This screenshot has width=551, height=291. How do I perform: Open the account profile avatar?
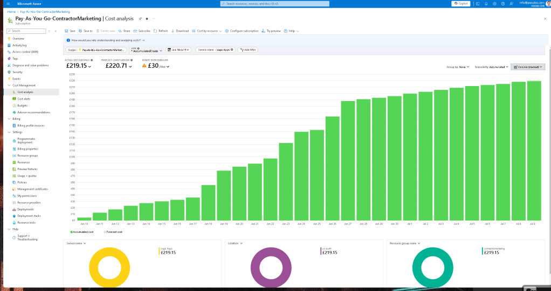coord(548,4)
